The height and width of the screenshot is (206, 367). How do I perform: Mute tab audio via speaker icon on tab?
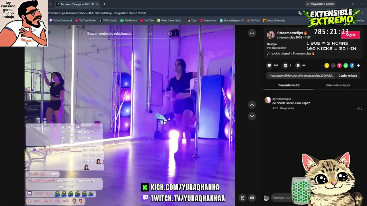[x=92, y=4]
